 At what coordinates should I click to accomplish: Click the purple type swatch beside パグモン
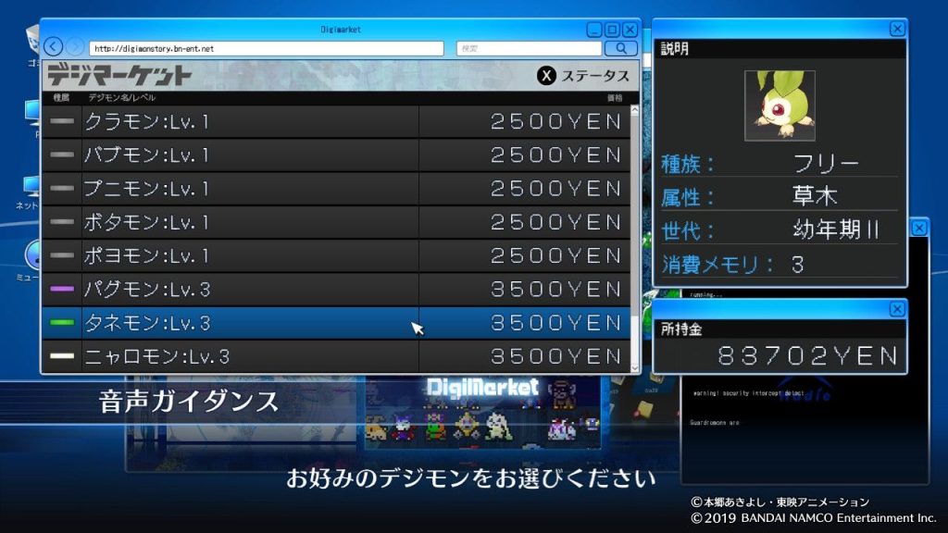62,290
